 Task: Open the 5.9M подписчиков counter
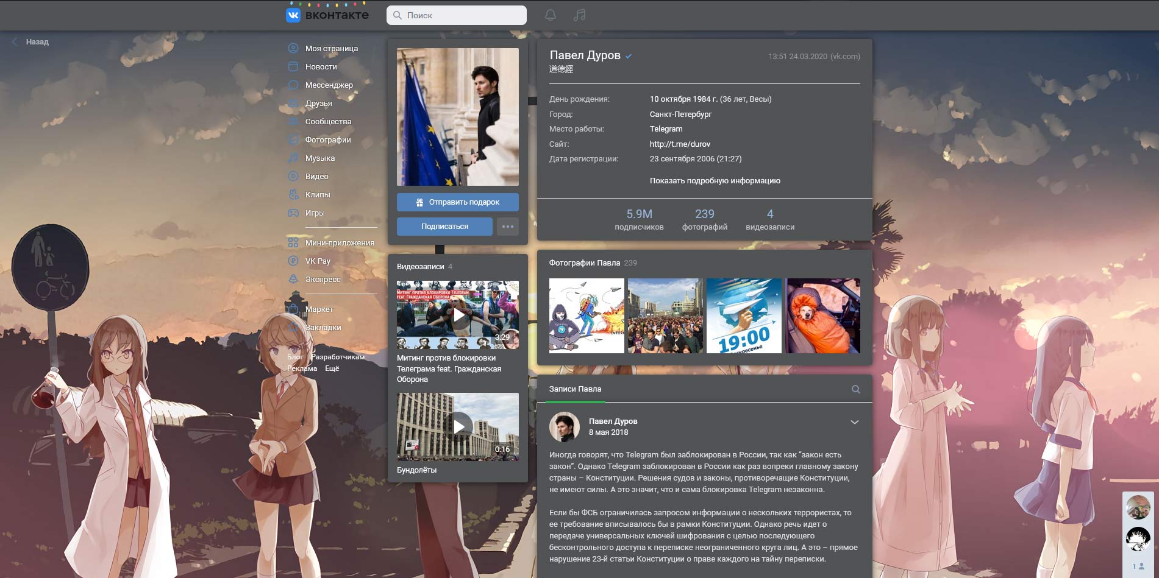click(x=639, y=219)
